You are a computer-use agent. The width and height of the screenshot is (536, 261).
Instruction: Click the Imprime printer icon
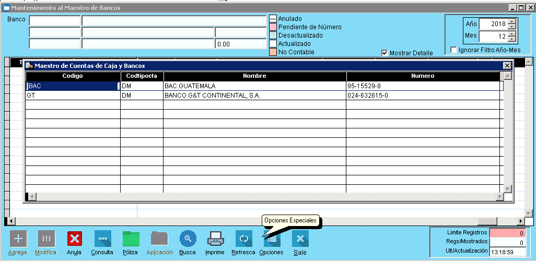click(x=215, y=239)
